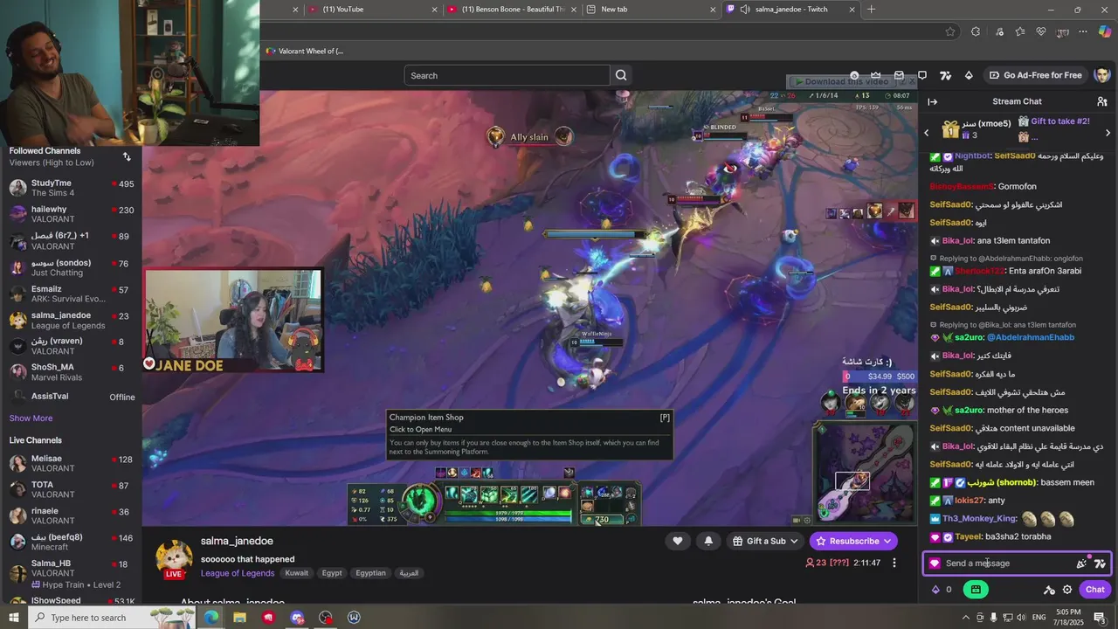Open StudyTme channel in sidebar
This screenshot has width=1118, height=629.
click(71, 188)
